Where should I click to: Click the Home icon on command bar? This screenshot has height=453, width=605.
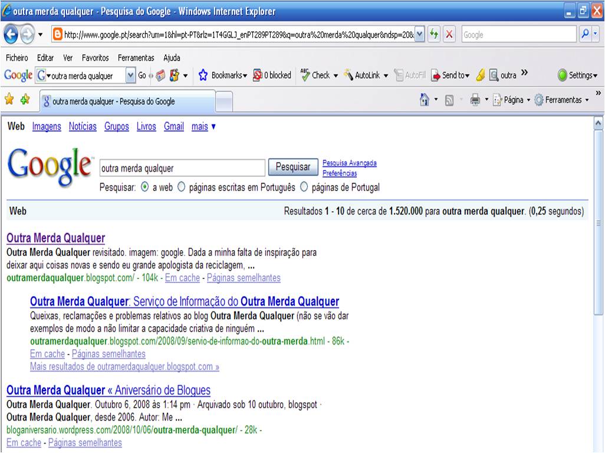coord(425,100)
